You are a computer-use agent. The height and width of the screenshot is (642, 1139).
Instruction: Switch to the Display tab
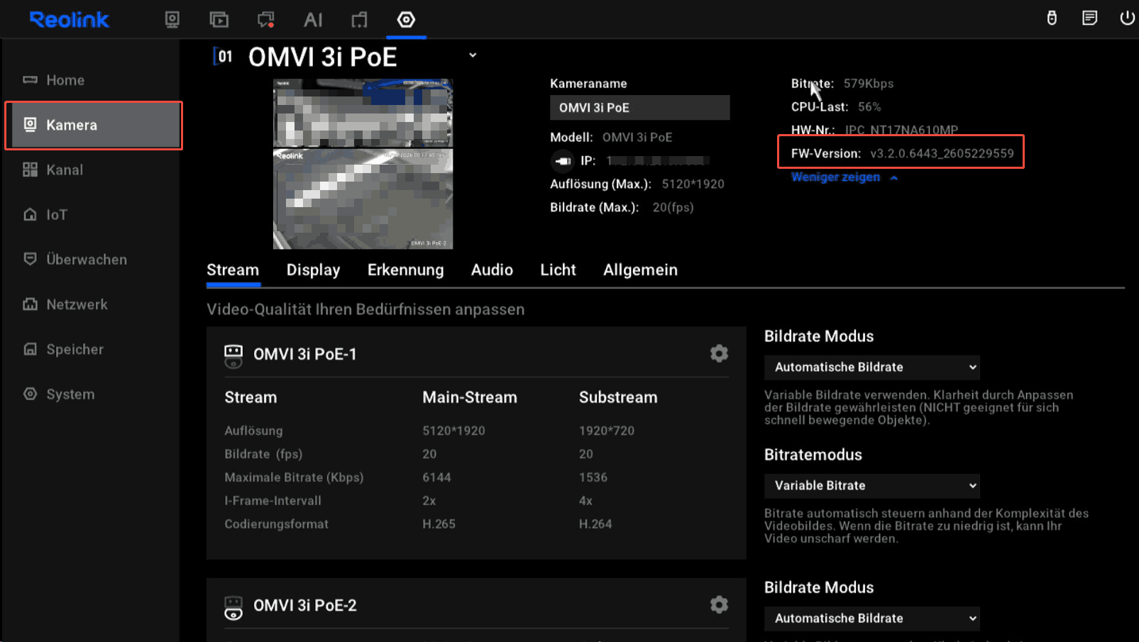pyautogui.click(x=313, y=270)
